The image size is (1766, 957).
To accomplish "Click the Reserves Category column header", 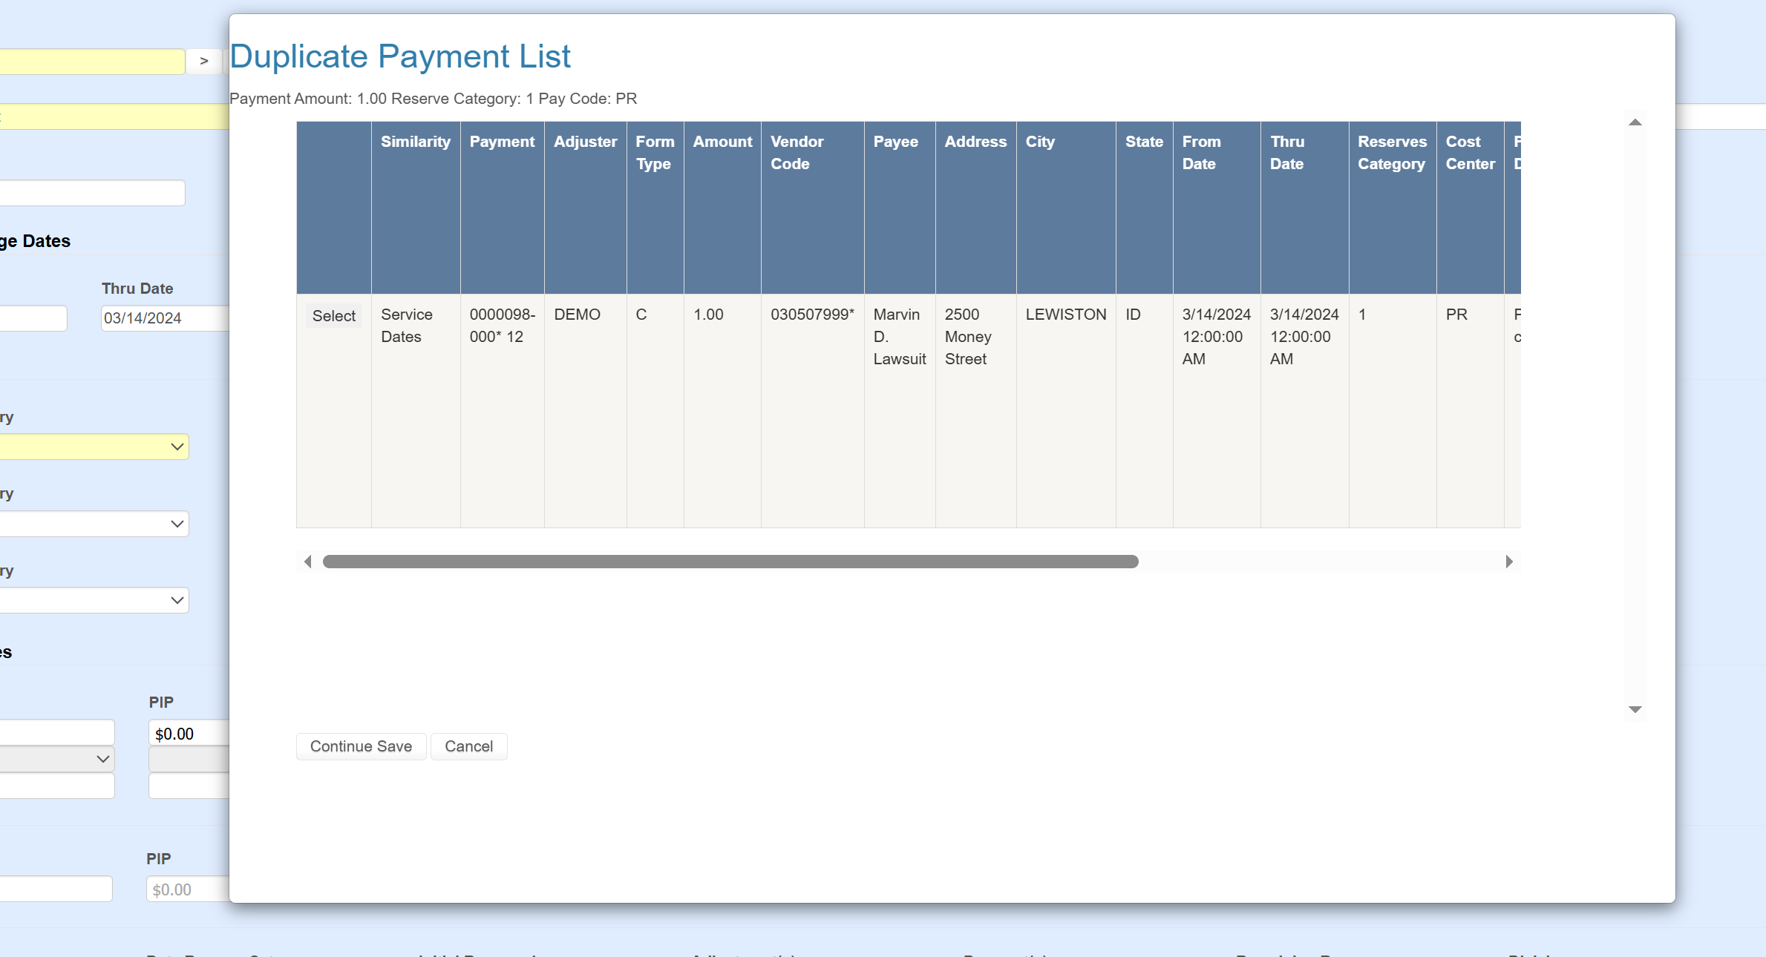I will (1392, 152).
